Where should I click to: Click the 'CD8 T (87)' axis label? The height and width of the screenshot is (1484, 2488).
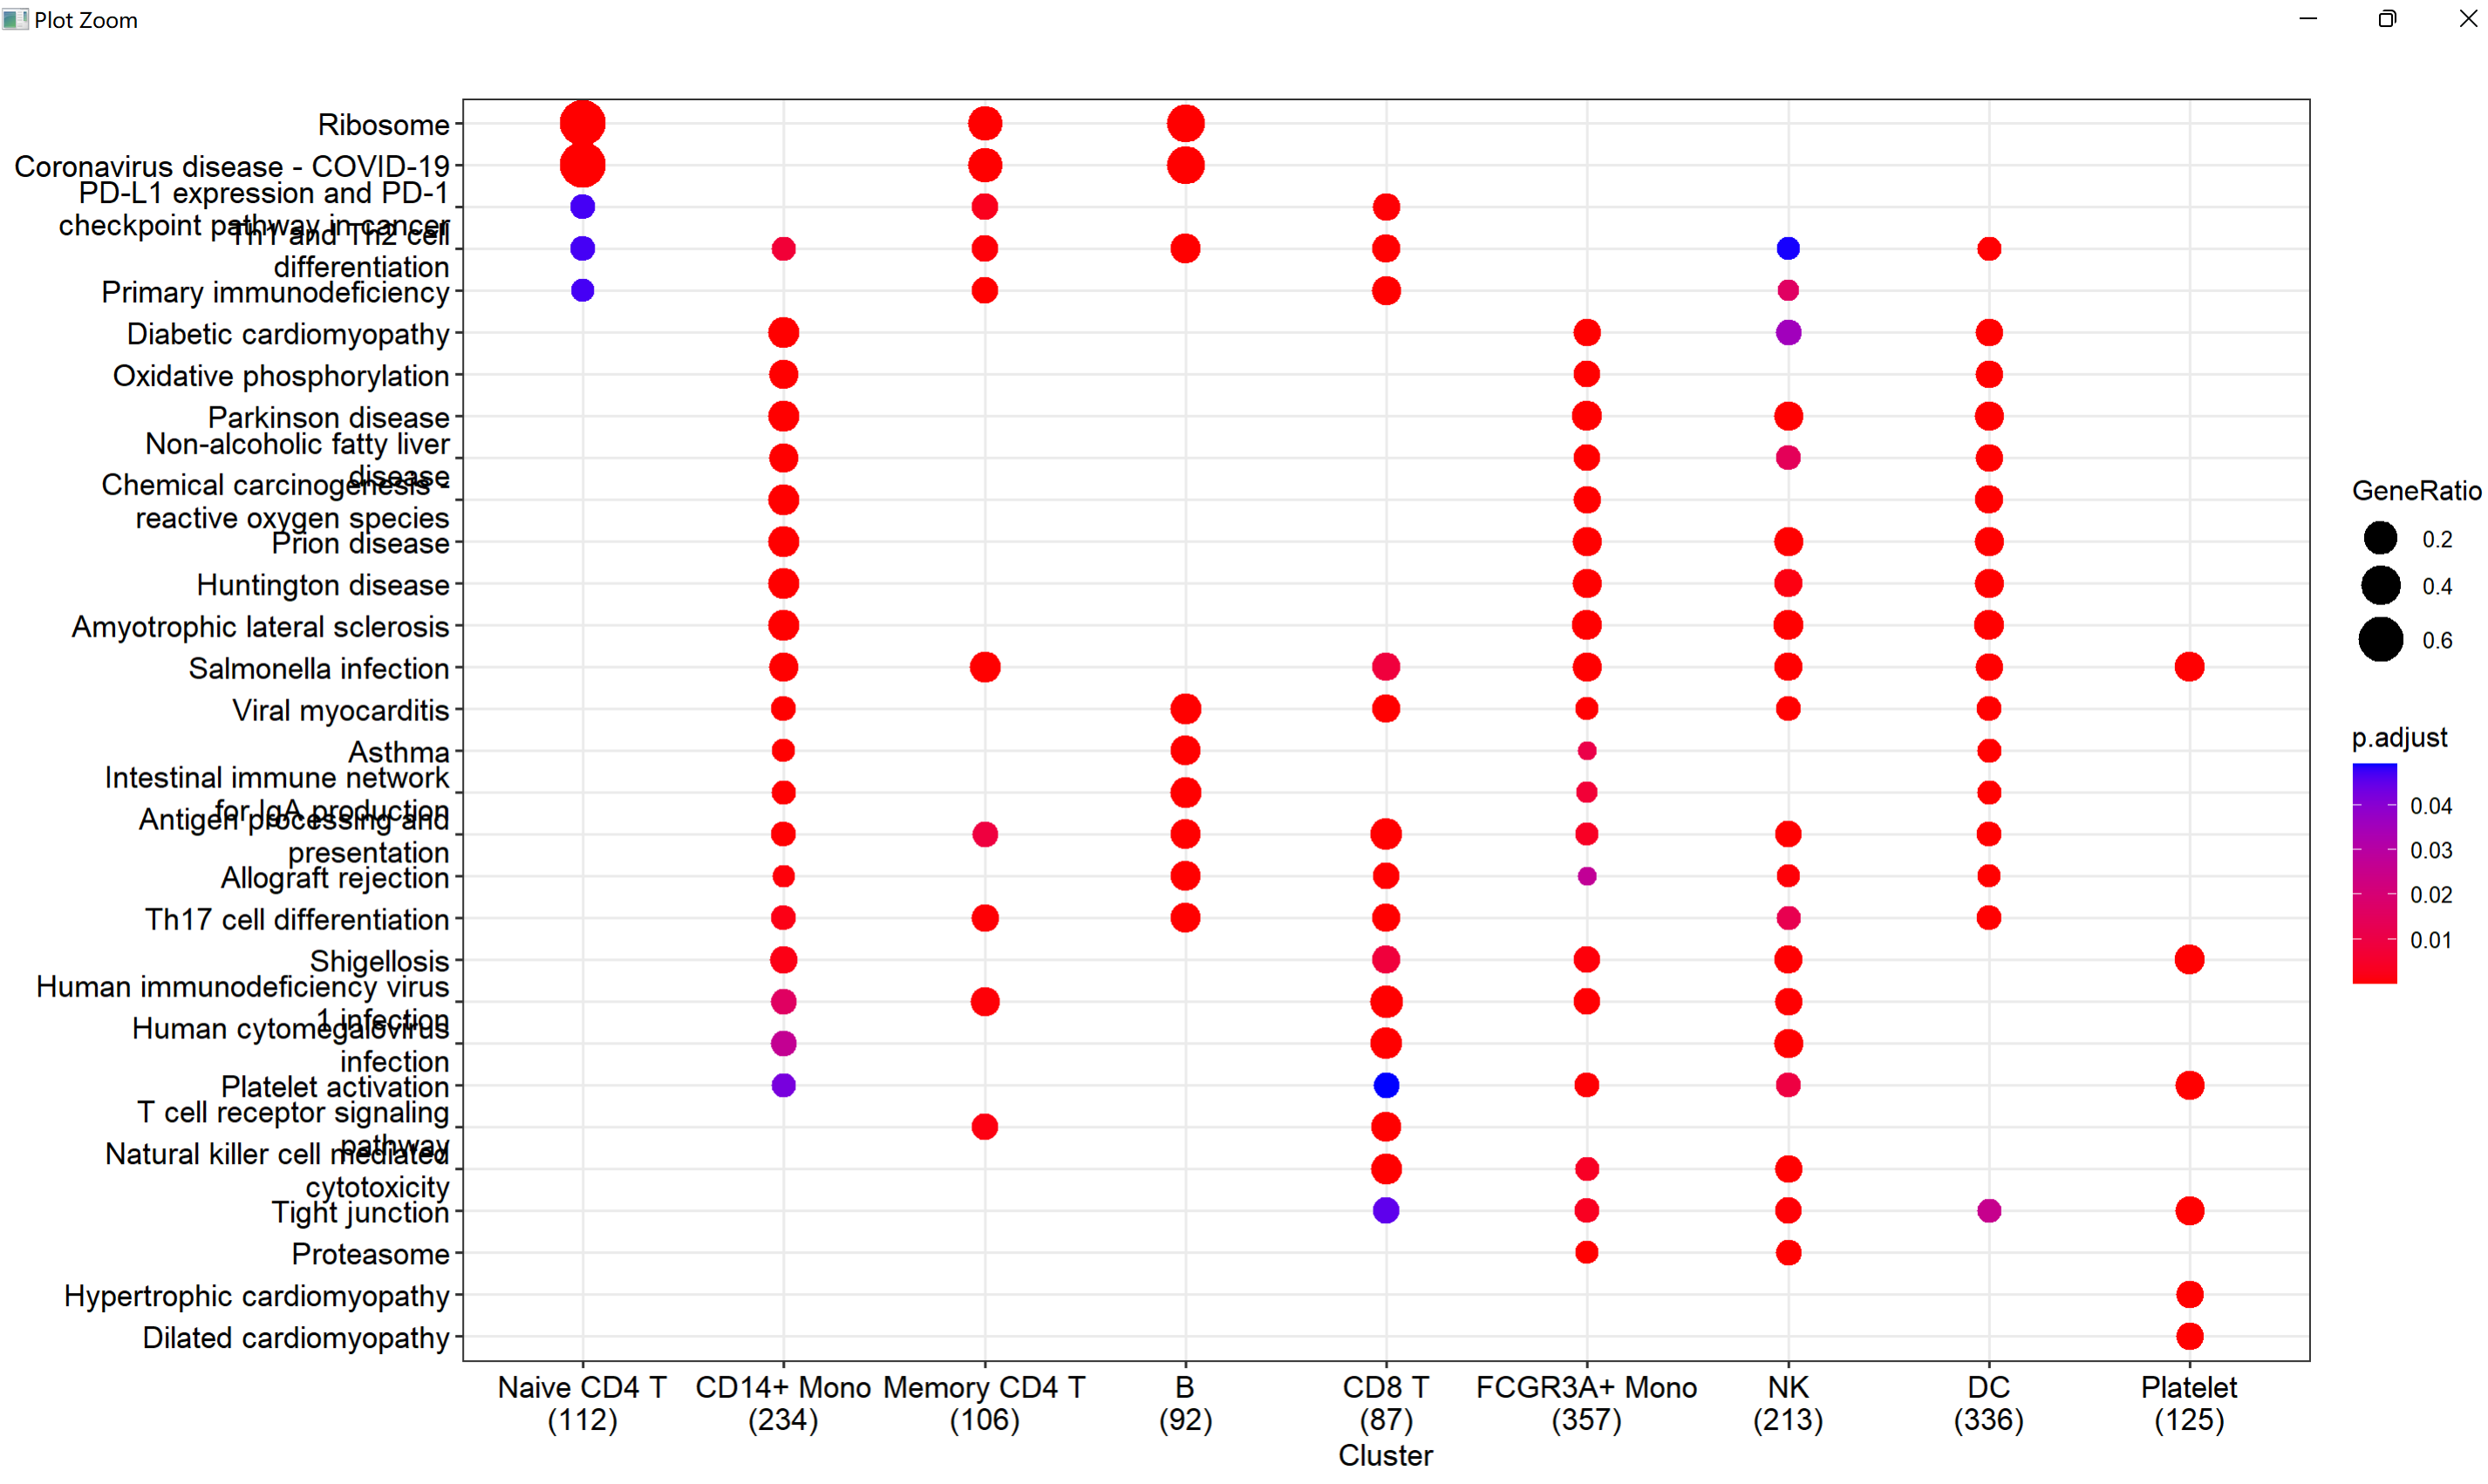click(x=1386, y=1403)
